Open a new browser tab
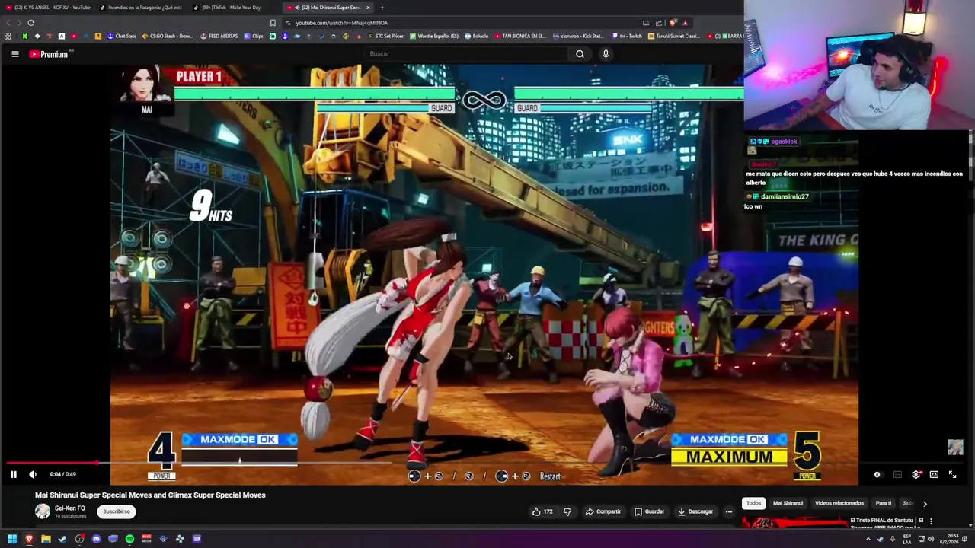 pyautogui.click(x=382, y=8)
